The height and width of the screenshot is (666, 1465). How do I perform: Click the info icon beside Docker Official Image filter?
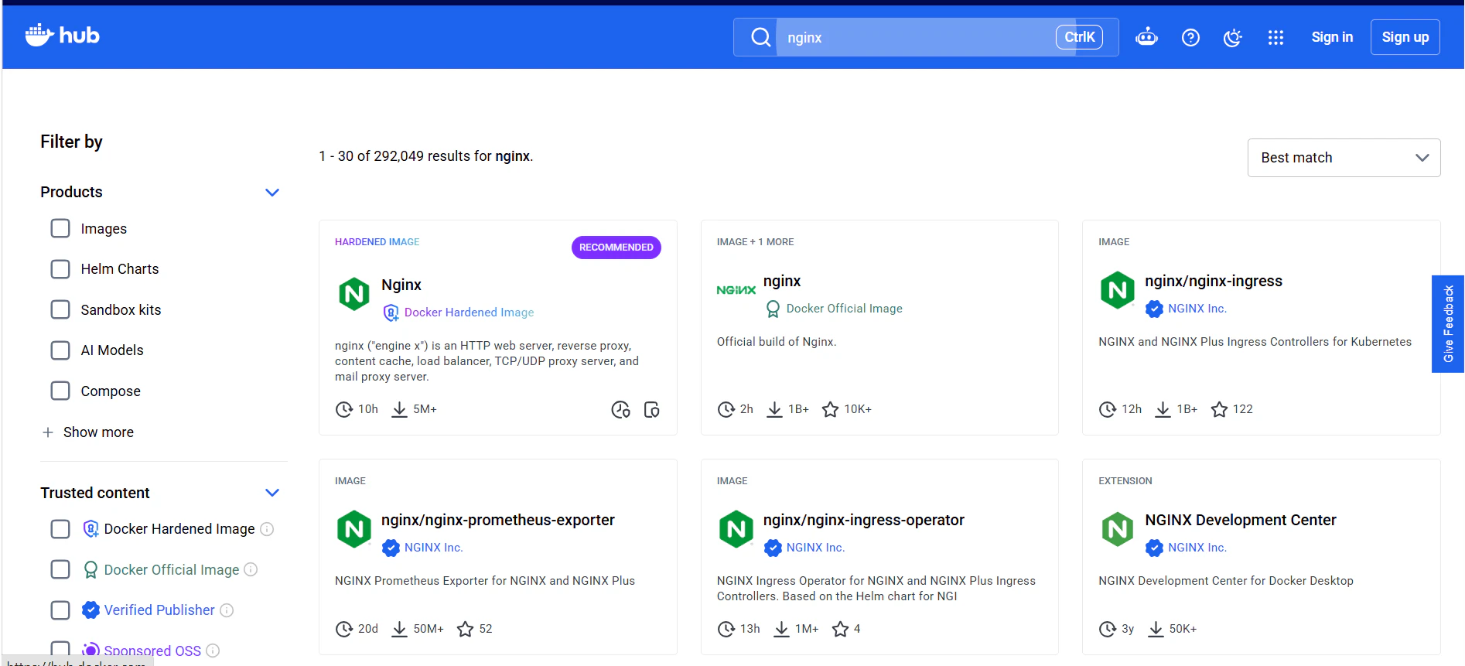point(251,569)
